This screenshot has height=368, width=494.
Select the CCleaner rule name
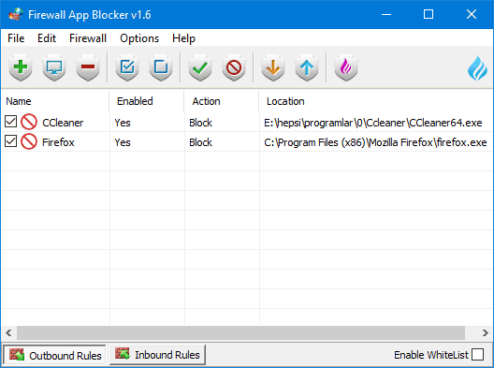(x=63, y=123)
